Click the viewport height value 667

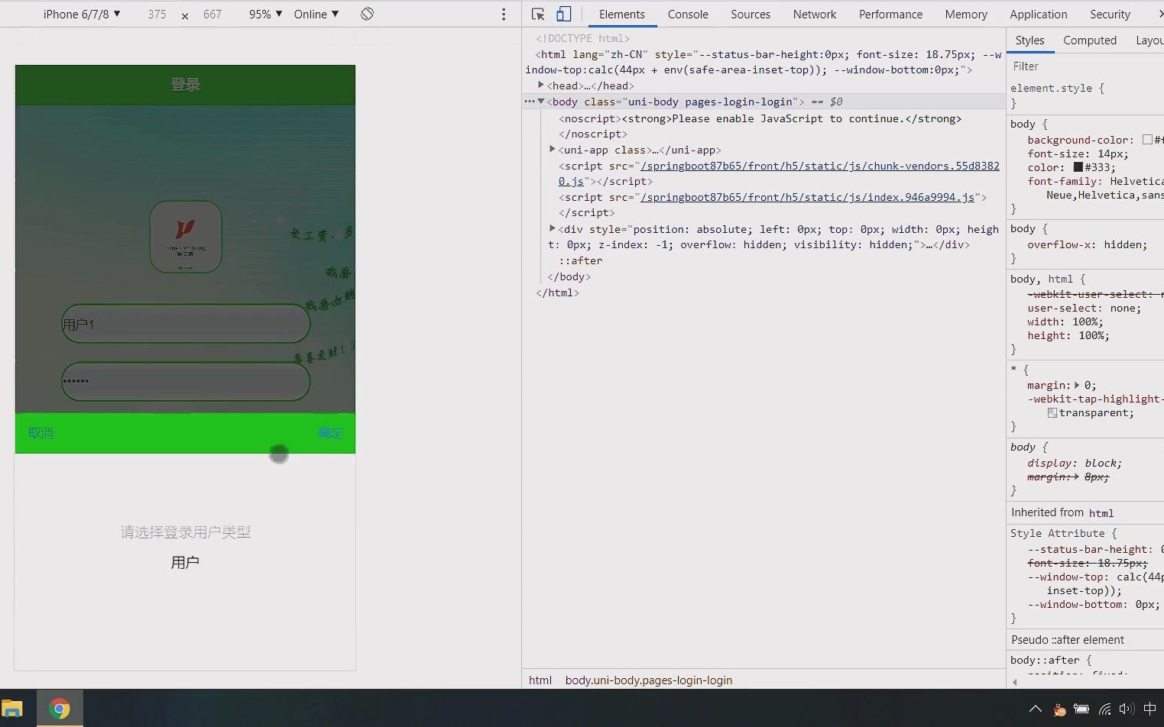tap(212, 14)
